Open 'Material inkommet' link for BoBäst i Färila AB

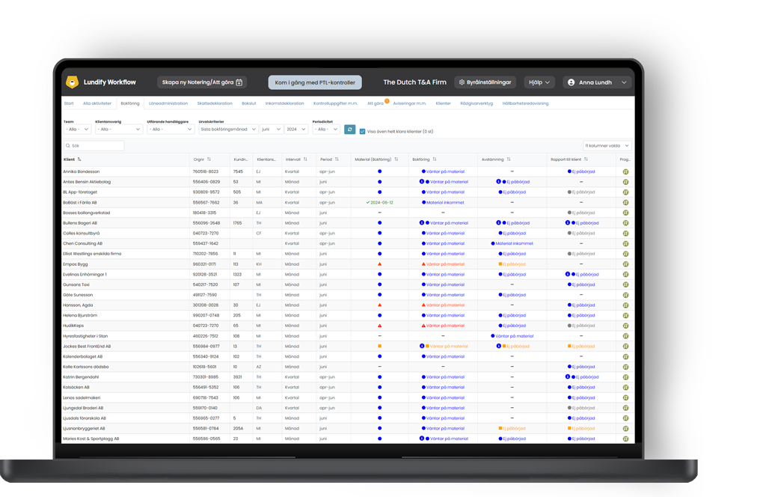point(445,203)
